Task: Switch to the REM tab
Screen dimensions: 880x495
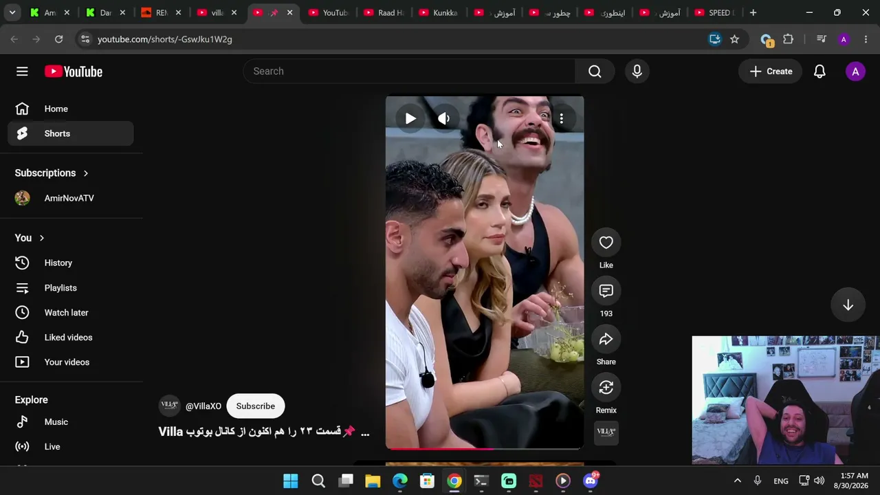Action: point(161,12)
